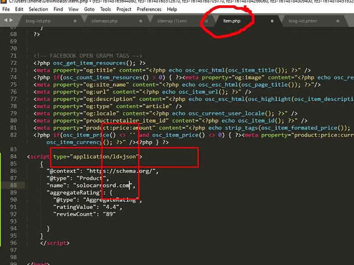Close item.php tab via its unsaved dot
This screenshot has width=354, height=265.
(272, 21)
